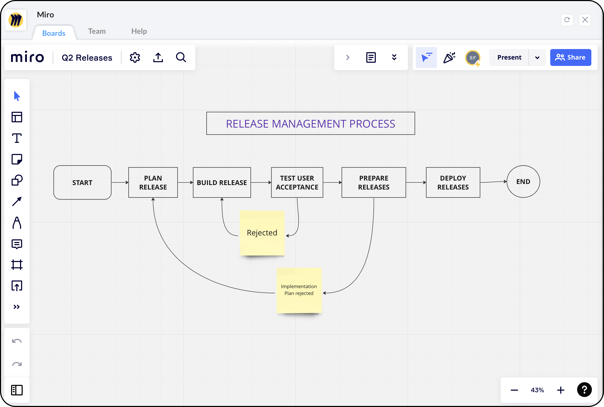Select the sticky note tool
This screenshot has width=604, height=407.
point(17,159)
